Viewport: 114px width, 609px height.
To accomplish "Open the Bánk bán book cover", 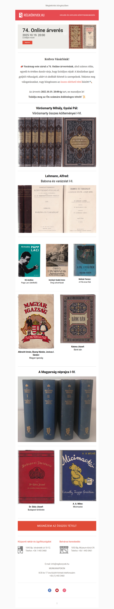I will coord(78,319).
